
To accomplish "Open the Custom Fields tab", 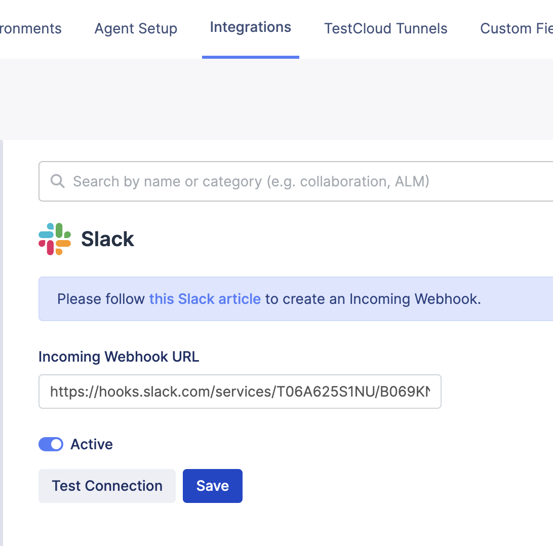I will [516, 28].
